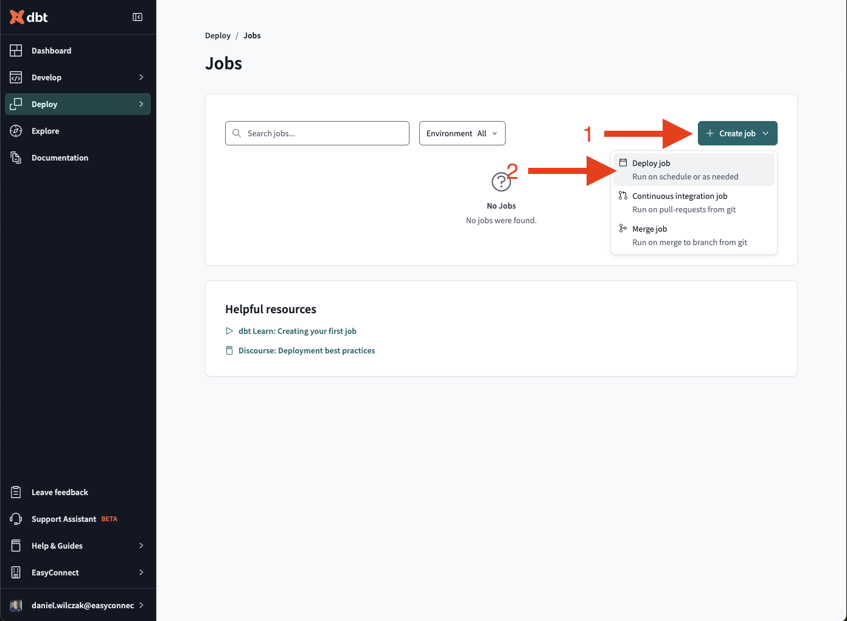Click the Explore compass icon
The width and height of the screenshot is (847, 621).
point(16,131)
